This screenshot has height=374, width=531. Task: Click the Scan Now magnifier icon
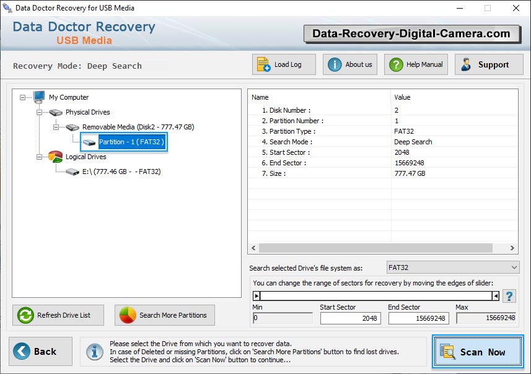pos(447,351)
